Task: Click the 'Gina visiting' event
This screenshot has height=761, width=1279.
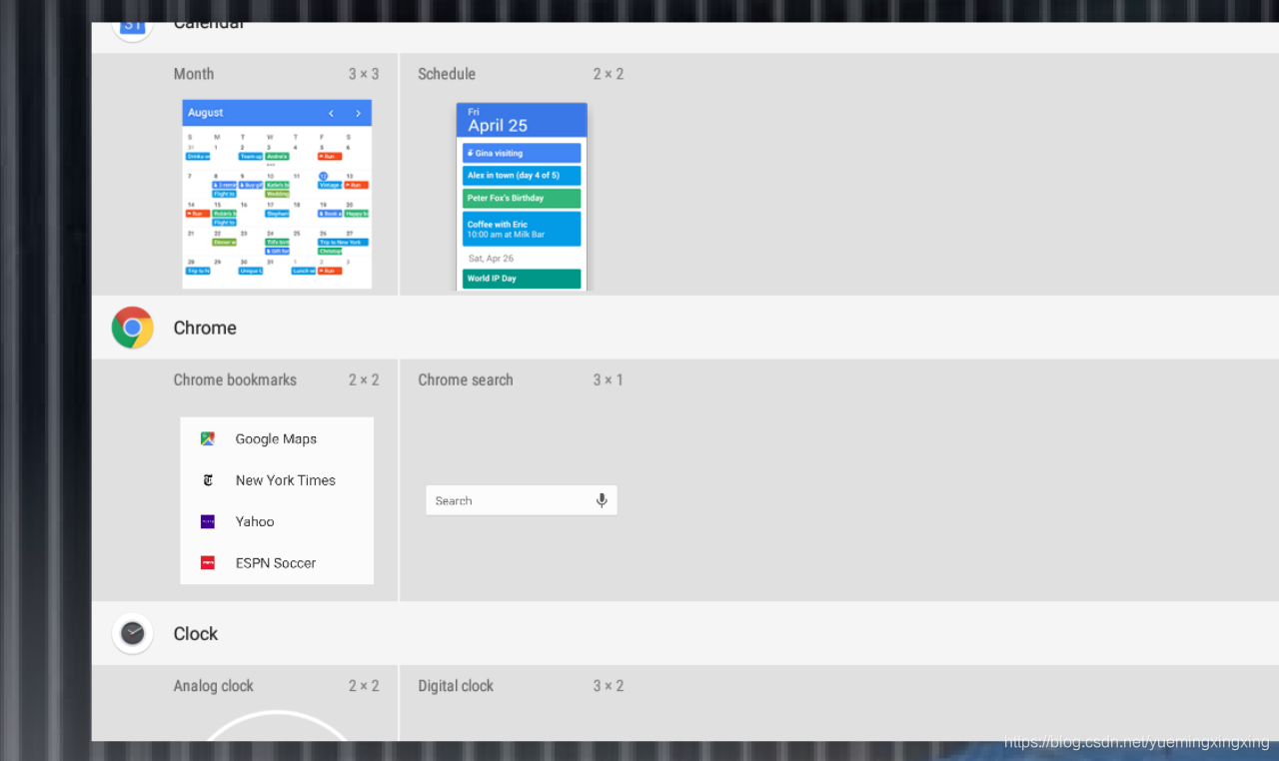Action: point(522,153)
